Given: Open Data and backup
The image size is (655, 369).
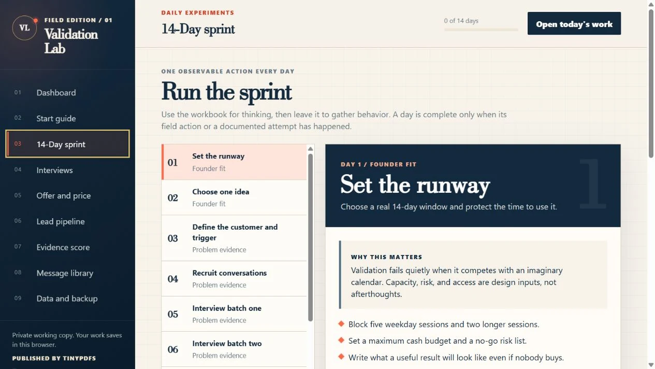Looking at the screenshot, I should point(67,299).
